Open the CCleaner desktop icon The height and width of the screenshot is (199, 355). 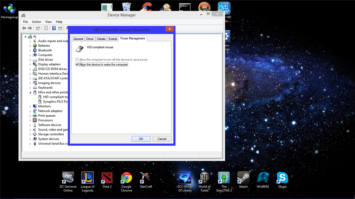pos(146,7)
